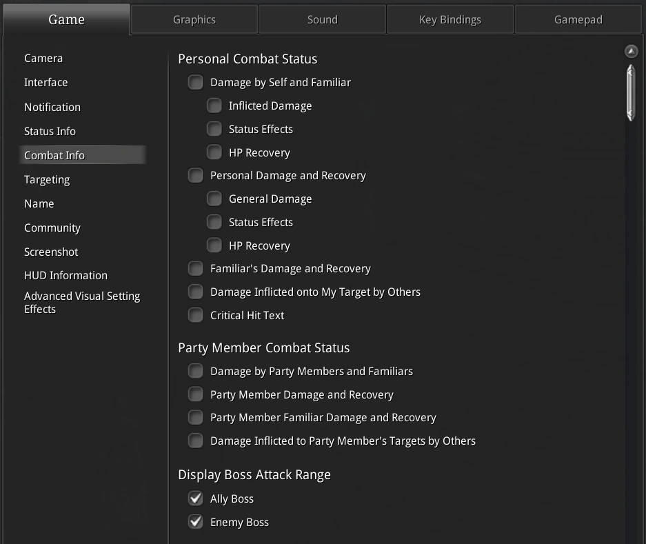Open Targeting settings category
The image size is (646, 544).
click(x=47, y=180)
